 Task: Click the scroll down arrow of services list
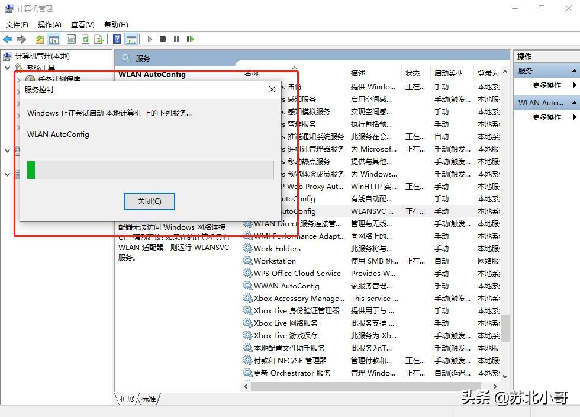click(x=505, y=376)
